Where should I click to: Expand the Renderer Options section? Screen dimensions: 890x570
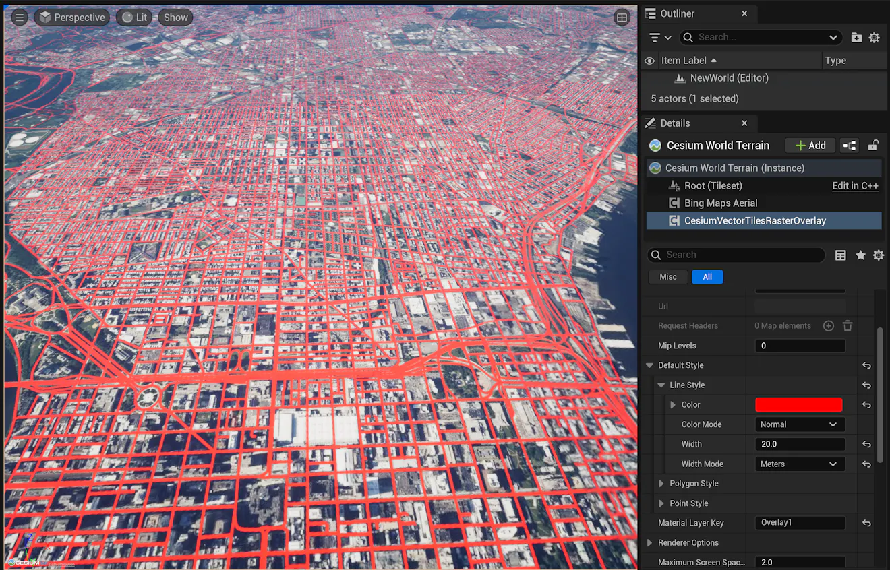click(x=650, y=543)
